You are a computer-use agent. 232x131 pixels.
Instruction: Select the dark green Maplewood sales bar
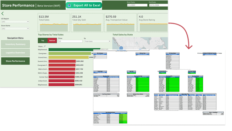coord(74,50)
